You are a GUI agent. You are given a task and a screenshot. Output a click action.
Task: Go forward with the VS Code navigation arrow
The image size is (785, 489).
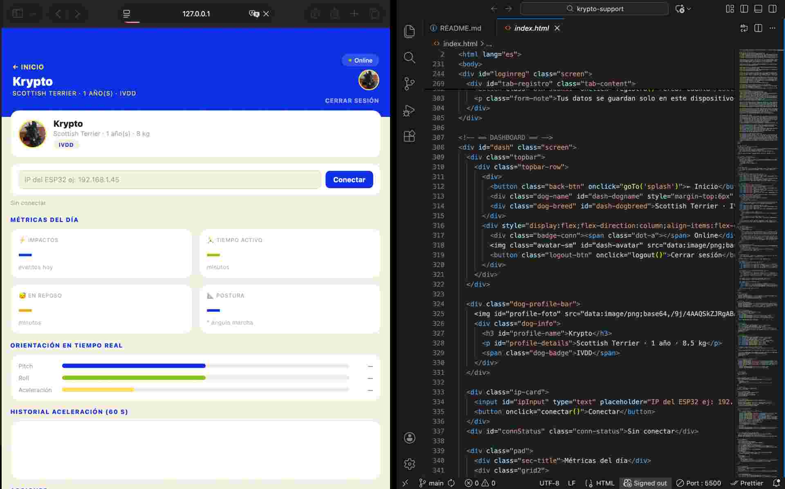coord(508,9)
